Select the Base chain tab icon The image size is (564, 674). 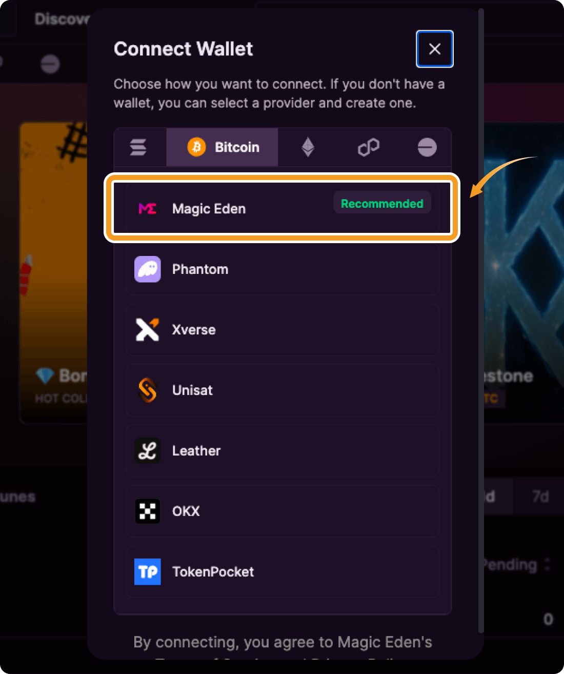tap(427, 147)
